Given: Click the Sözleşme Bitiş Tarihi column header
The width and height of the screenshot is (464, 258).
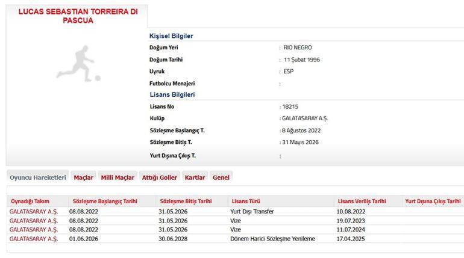Looking at the screenshot, I should (x=186, y=201).
